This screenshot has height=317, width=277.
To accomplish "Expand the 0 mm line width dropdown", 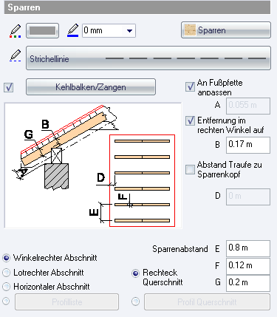I will (x=129, y=31).
